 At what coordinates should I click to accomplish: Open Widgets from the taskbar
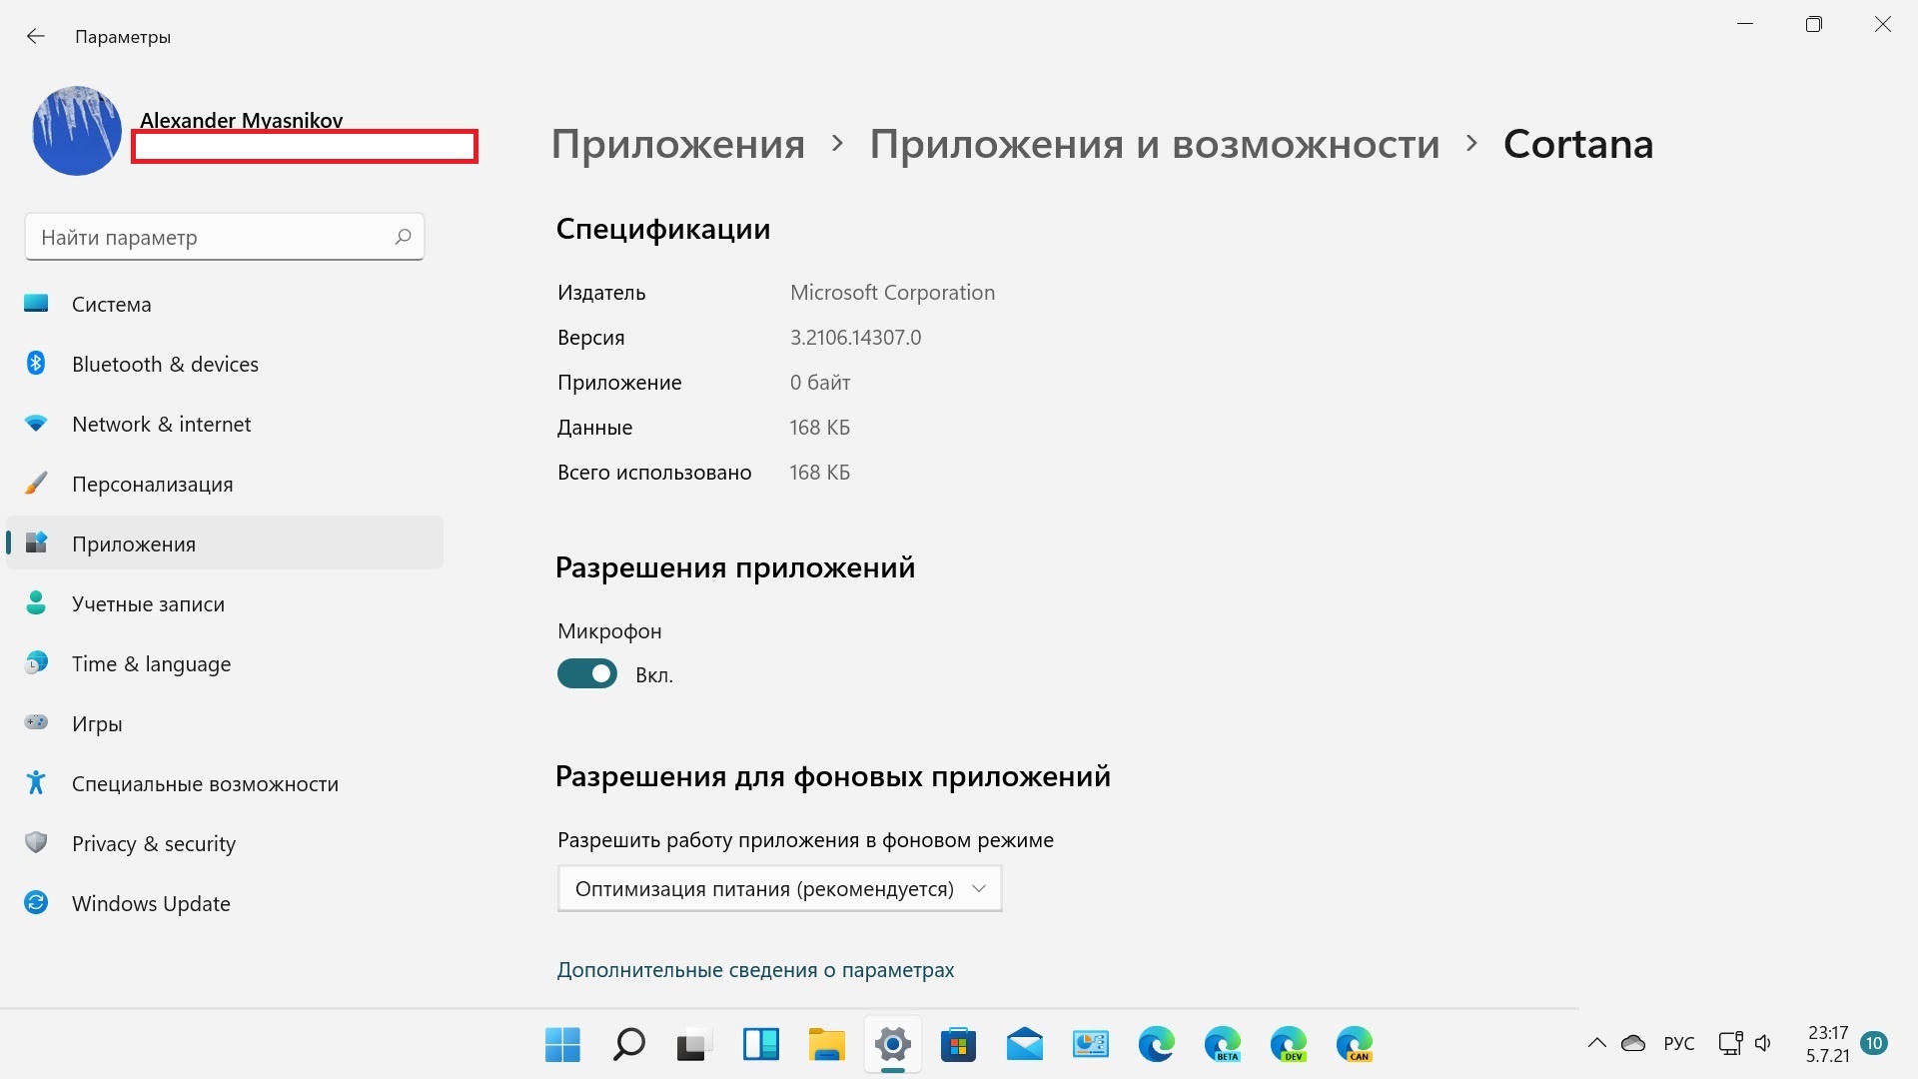tap(761, 1045)
